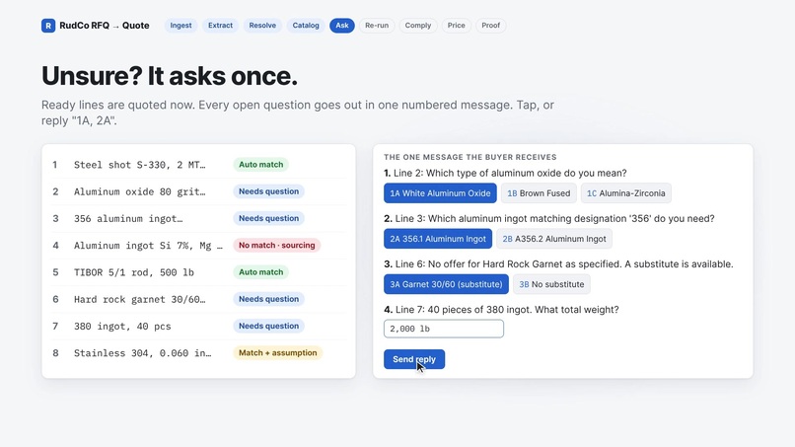Select the Catalog step pill
This screenshot has width=795, height=447.
click(306, 26)
